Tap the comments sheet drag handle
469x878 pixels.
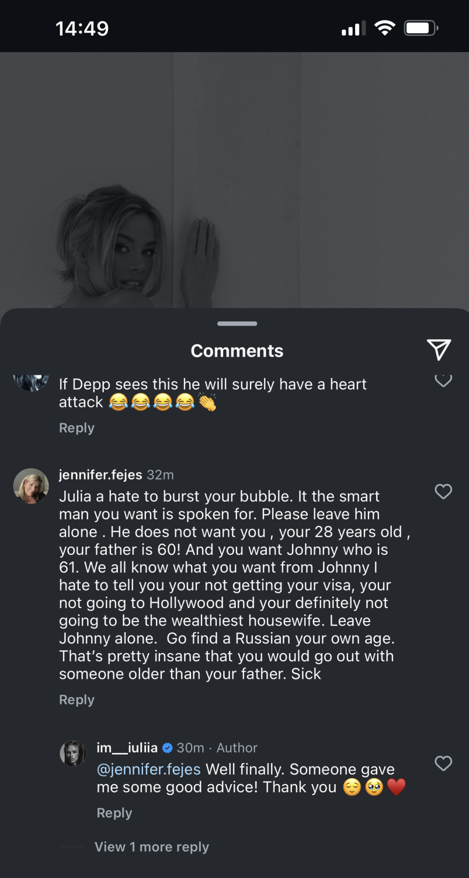pos(237,324)
